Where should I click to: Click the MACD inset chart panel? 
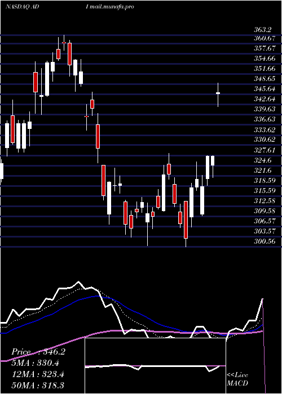[x=155, y=366]
